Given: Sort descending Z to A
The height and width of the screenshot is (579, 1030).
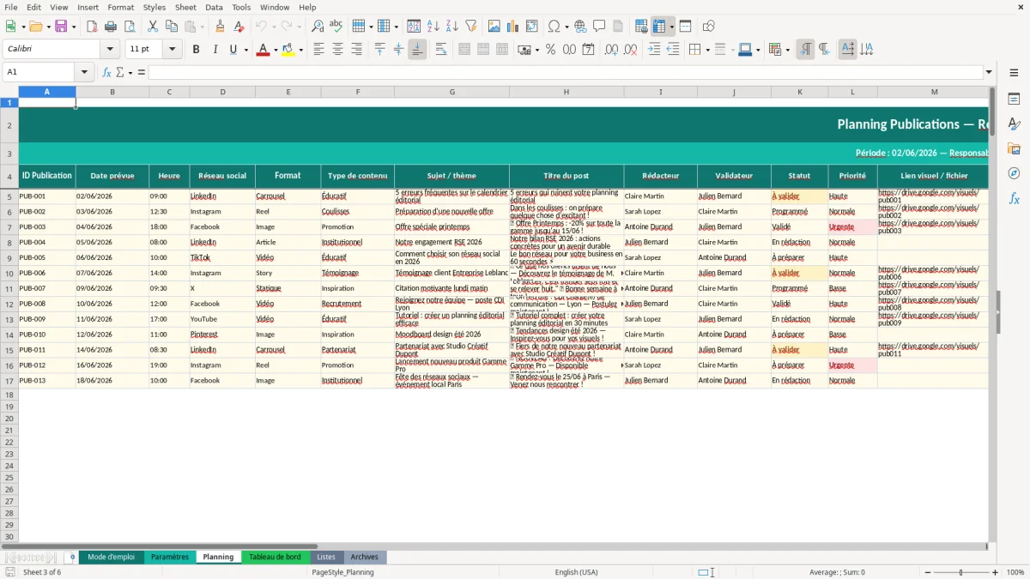Looking at the screenshot, I should point(451,27).
